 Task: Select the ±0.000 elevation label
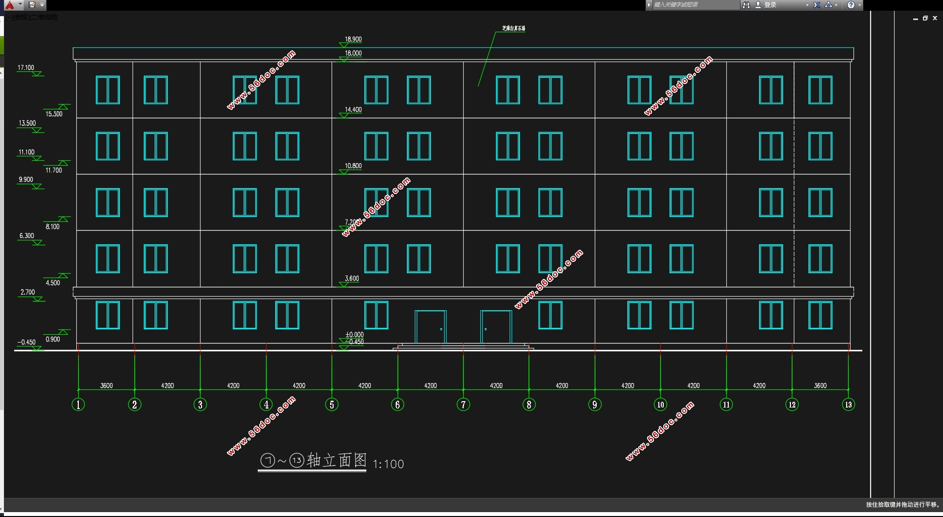355,335
